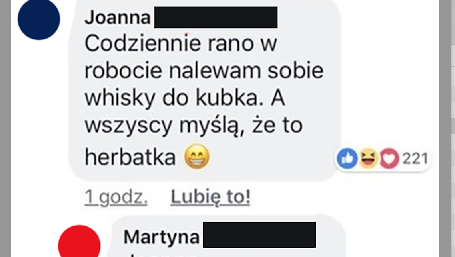
Task: Click the black redaction bar beside Joanna
Action: click(x=216, y=18)
